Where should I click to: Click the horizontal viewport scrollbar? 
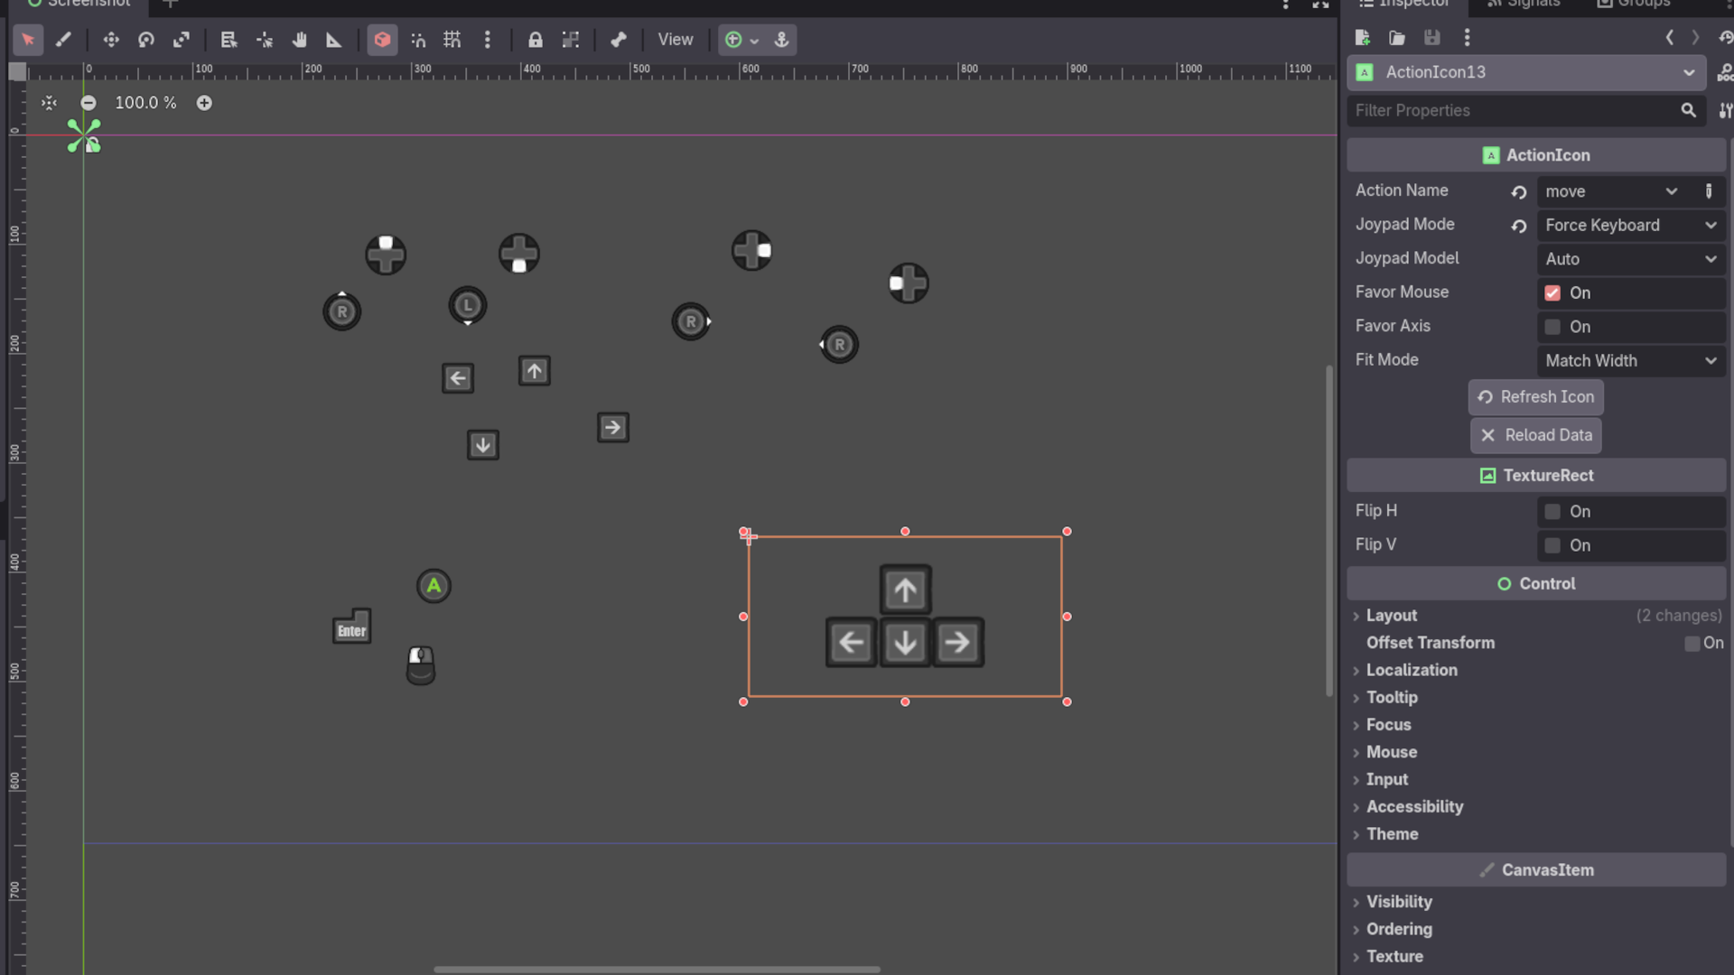[x=657, y=970]
